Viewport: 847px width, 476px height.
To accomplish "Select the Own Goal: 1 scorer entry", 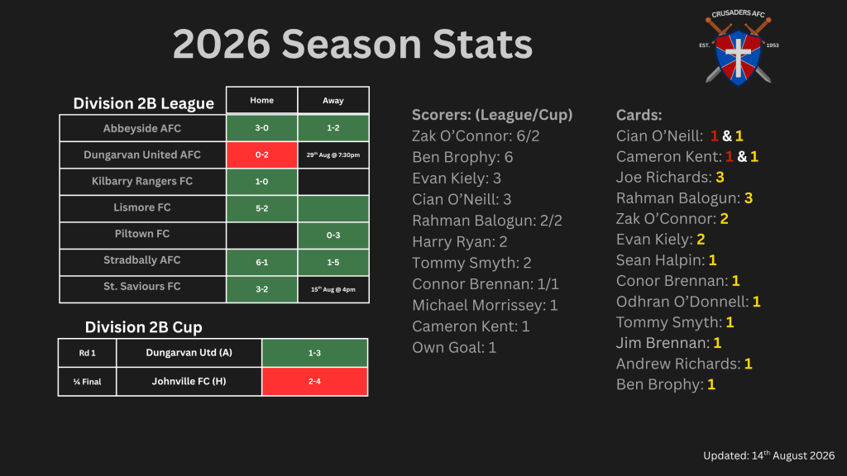I will pyautogui.click(x=454, y=348).
